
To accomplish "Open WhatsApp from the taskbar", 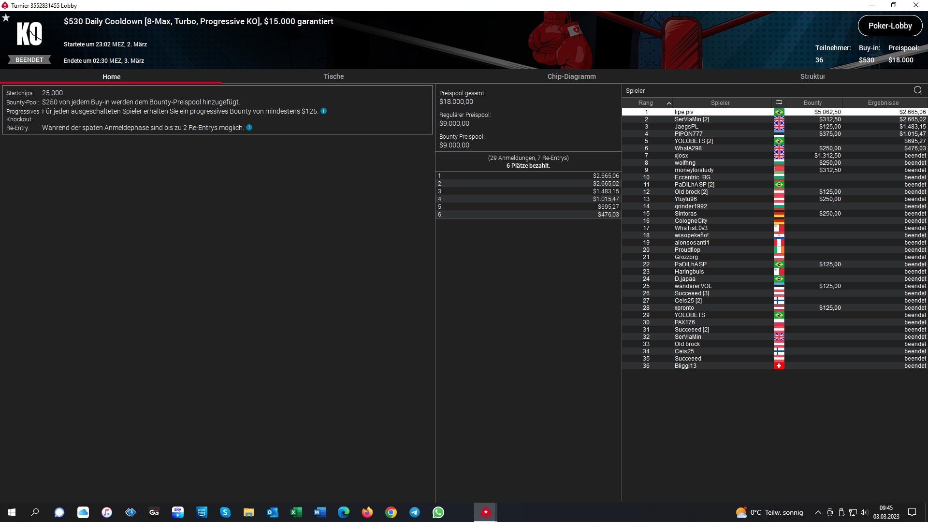I will pos(438,512).
